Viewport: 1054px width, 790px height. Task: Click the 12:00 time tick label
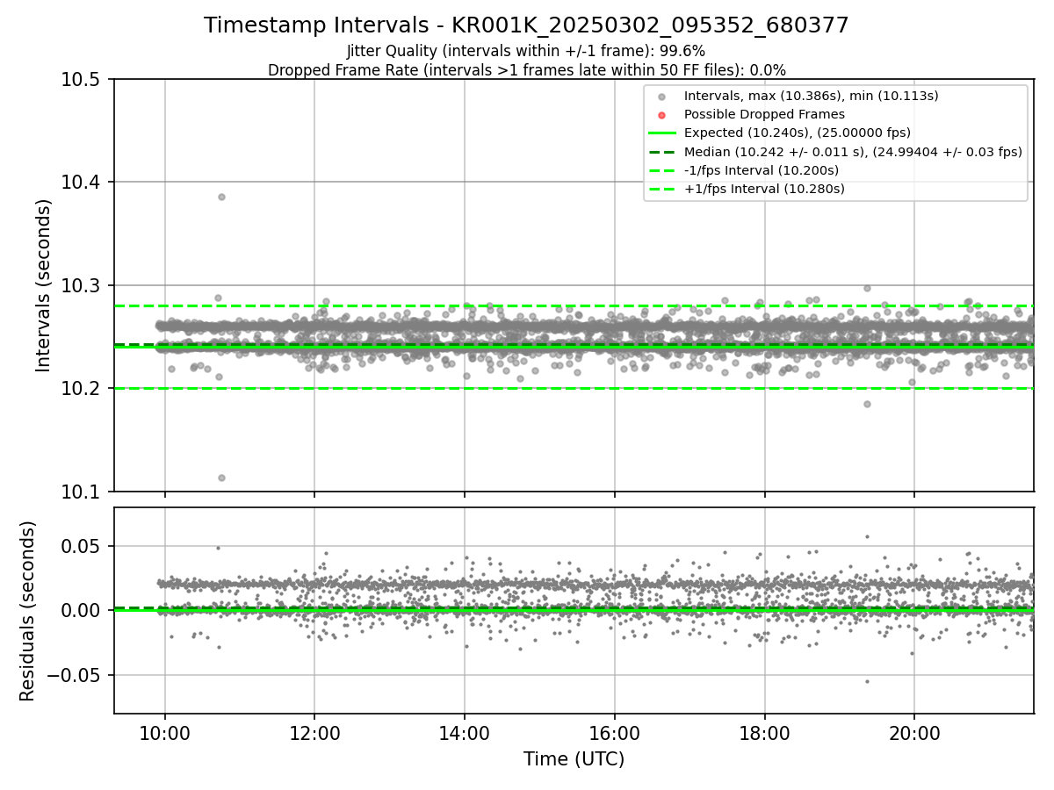click(314, 733)
